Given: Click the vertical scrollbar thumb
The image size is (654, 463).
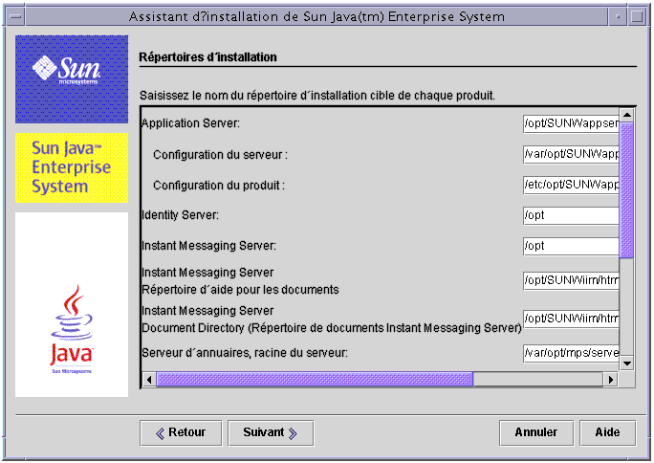Looking at the screenshot, I should (627, 190).
